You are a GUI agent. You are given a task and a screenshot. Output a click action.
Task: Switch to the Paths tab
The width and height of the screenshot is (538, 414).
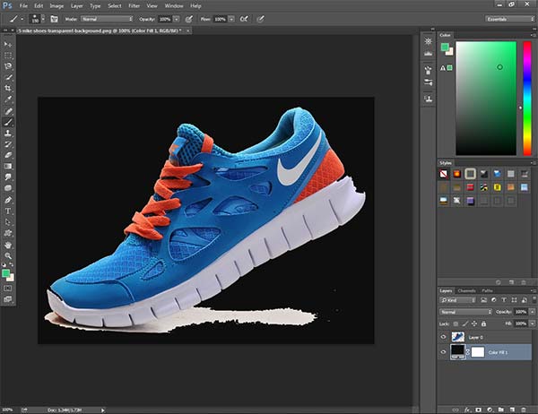[x=487, y=290]
